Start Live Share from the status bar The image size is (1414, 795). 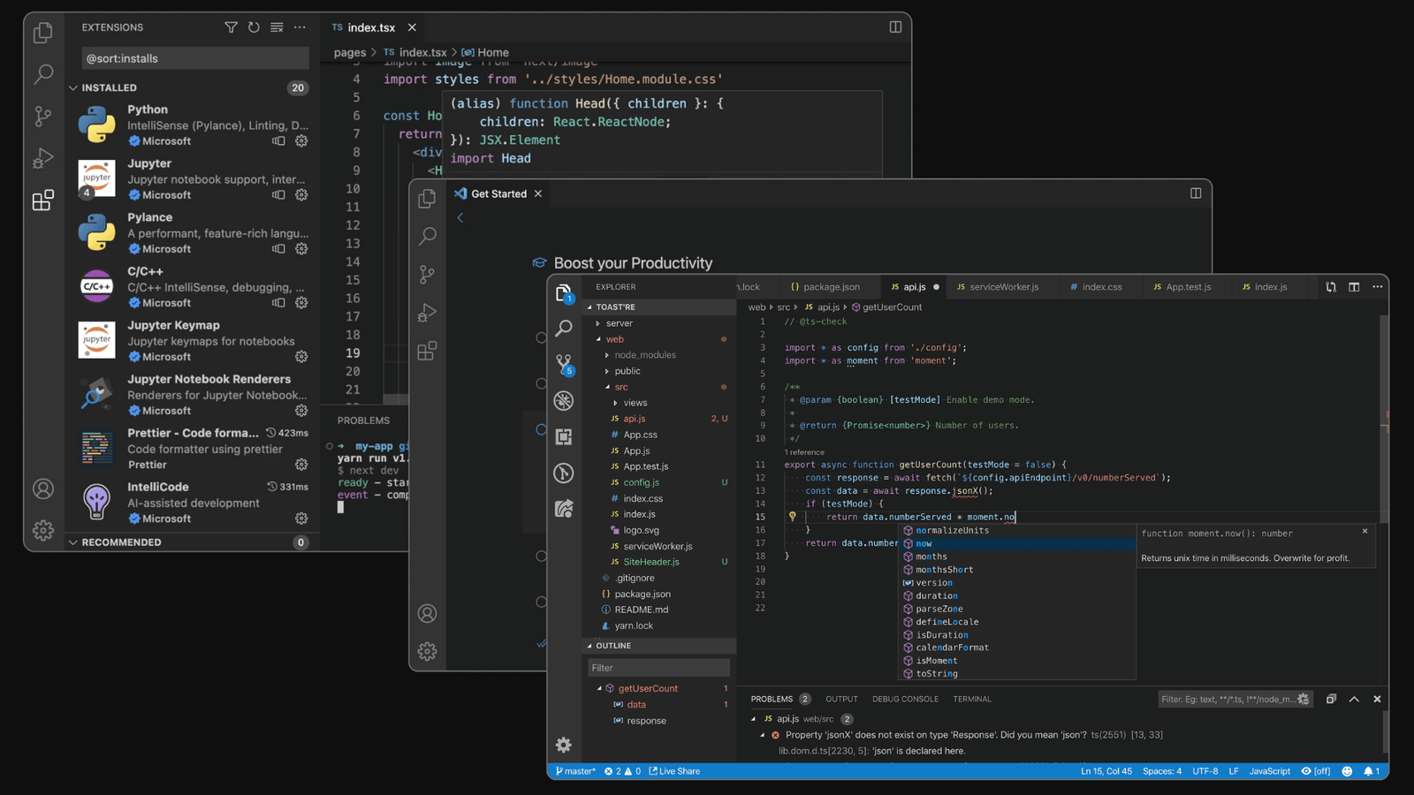pos(674,771)
